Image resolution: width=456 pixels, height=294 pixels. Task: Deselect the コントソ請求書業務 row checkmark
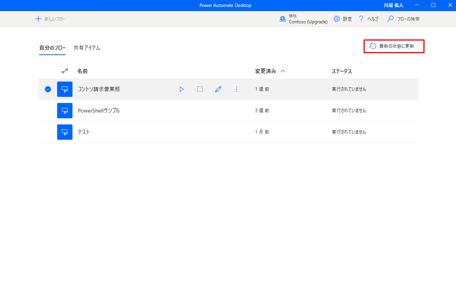pyautogui.click(x=48, y=89)
